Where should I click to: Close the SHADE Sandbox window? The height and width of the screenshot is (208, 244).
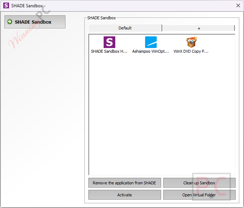click(238, 5)
